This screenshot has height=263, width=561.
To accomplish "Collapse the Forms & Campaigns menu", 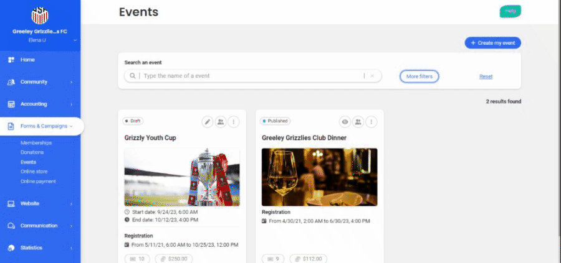I will [x=71, y=126].
